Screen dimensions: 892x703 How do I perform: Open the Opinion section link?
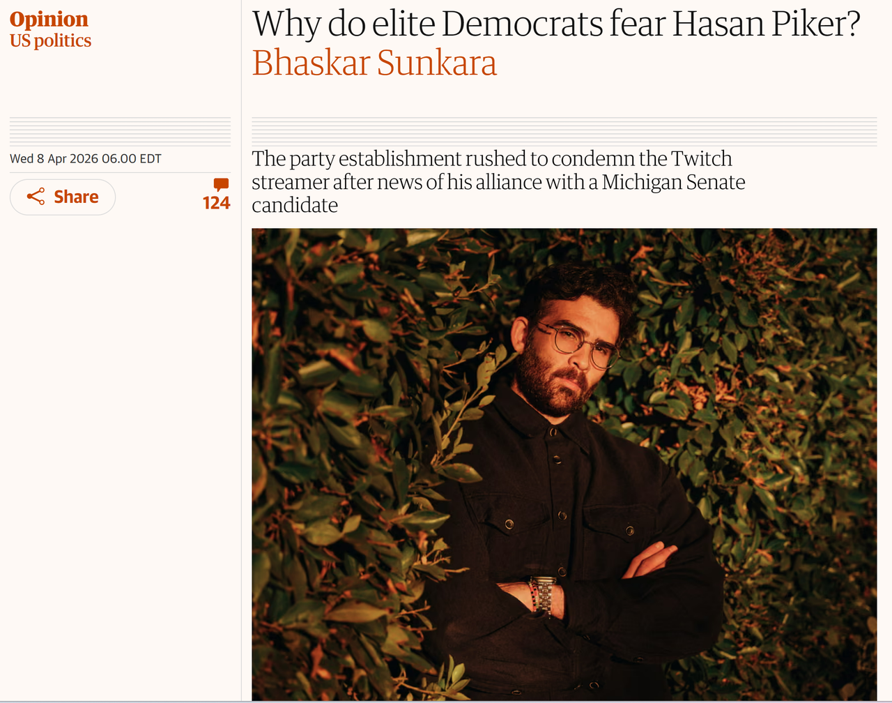[x=49, y=19]
